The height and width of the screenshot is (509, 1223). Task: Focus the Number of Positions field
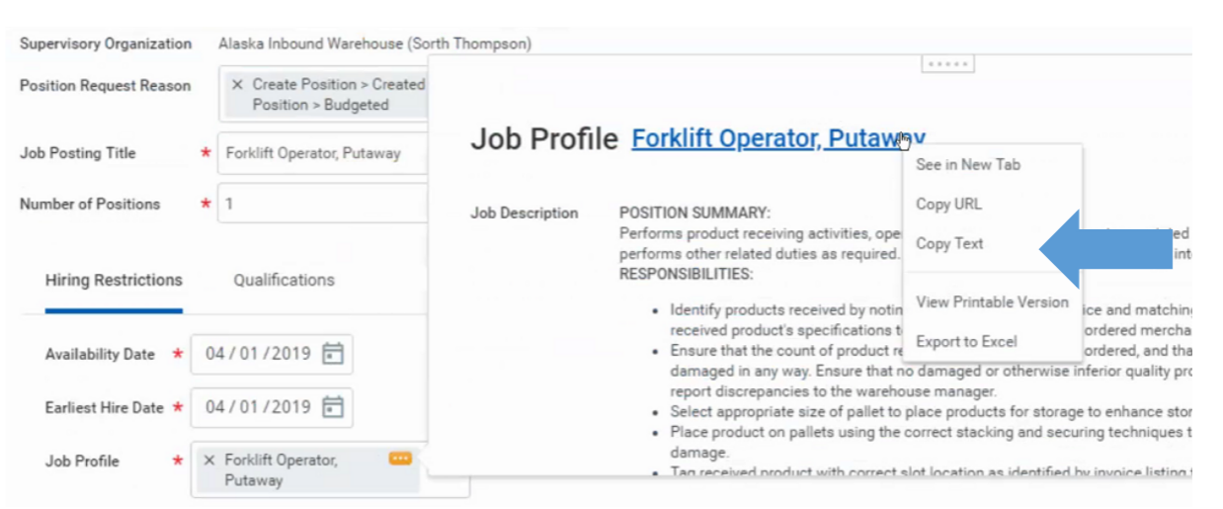coord(323,204)
